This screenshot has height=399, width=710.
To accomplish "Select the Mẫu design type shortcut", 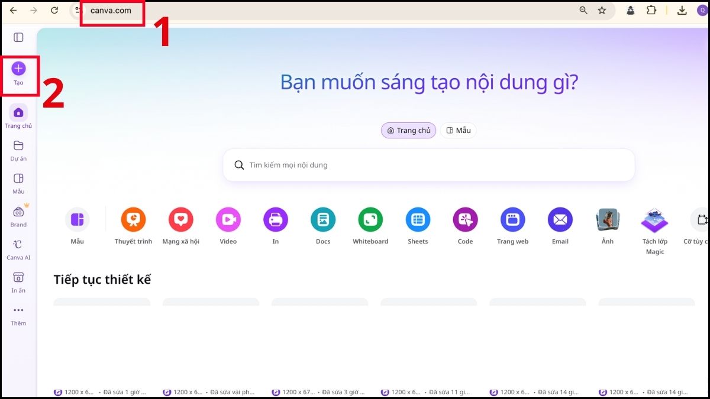I will click(x=77, y=225).
